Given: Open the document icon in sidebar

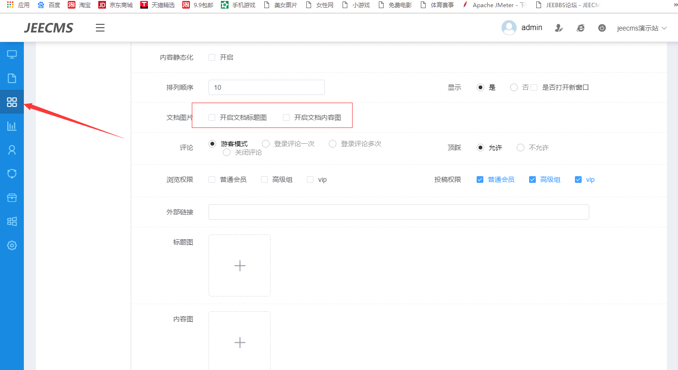Looking at the screenshot, I should [12, 78].
